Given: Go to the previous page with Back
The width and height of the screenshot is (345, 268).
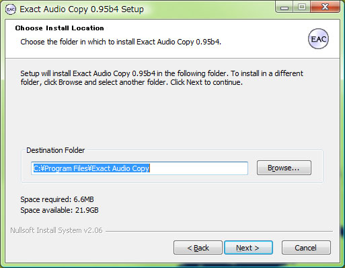Looking at the screenshot, I should coord(198,248).
